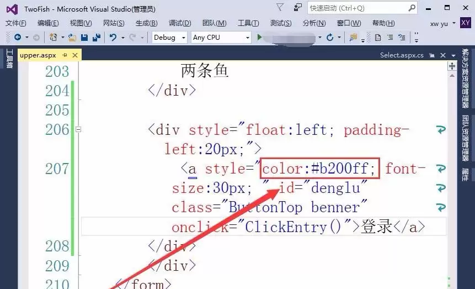
Task: Click the browser refresh icon
Action: [330, 38]
